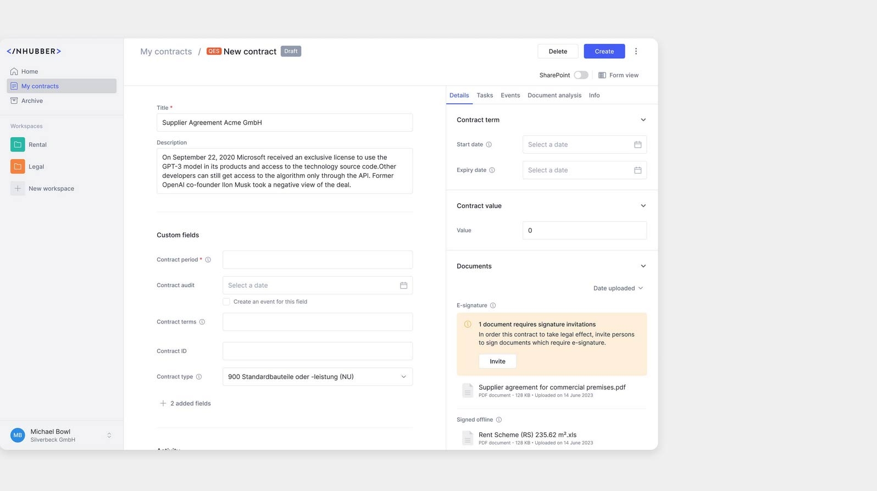
Task: Click into the Description text area
Action: click(x=285, y=171)
